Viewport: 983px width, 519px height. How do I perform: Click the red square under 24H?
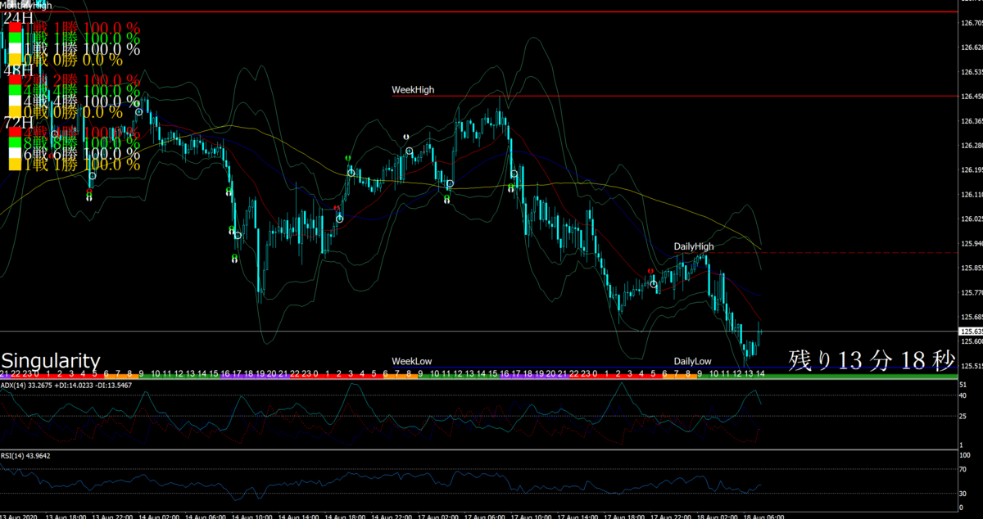(x=16, y=27)
